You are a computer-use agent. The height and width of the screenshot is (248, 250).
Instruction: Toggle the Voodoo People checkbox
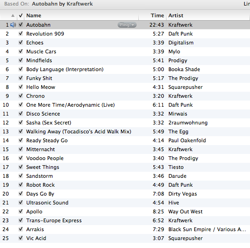[x=21, y=158]
